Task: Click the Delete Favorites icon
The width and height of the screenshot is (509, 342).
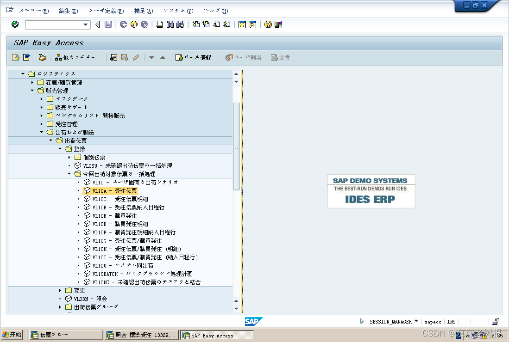Action: (x=125, y=58)
